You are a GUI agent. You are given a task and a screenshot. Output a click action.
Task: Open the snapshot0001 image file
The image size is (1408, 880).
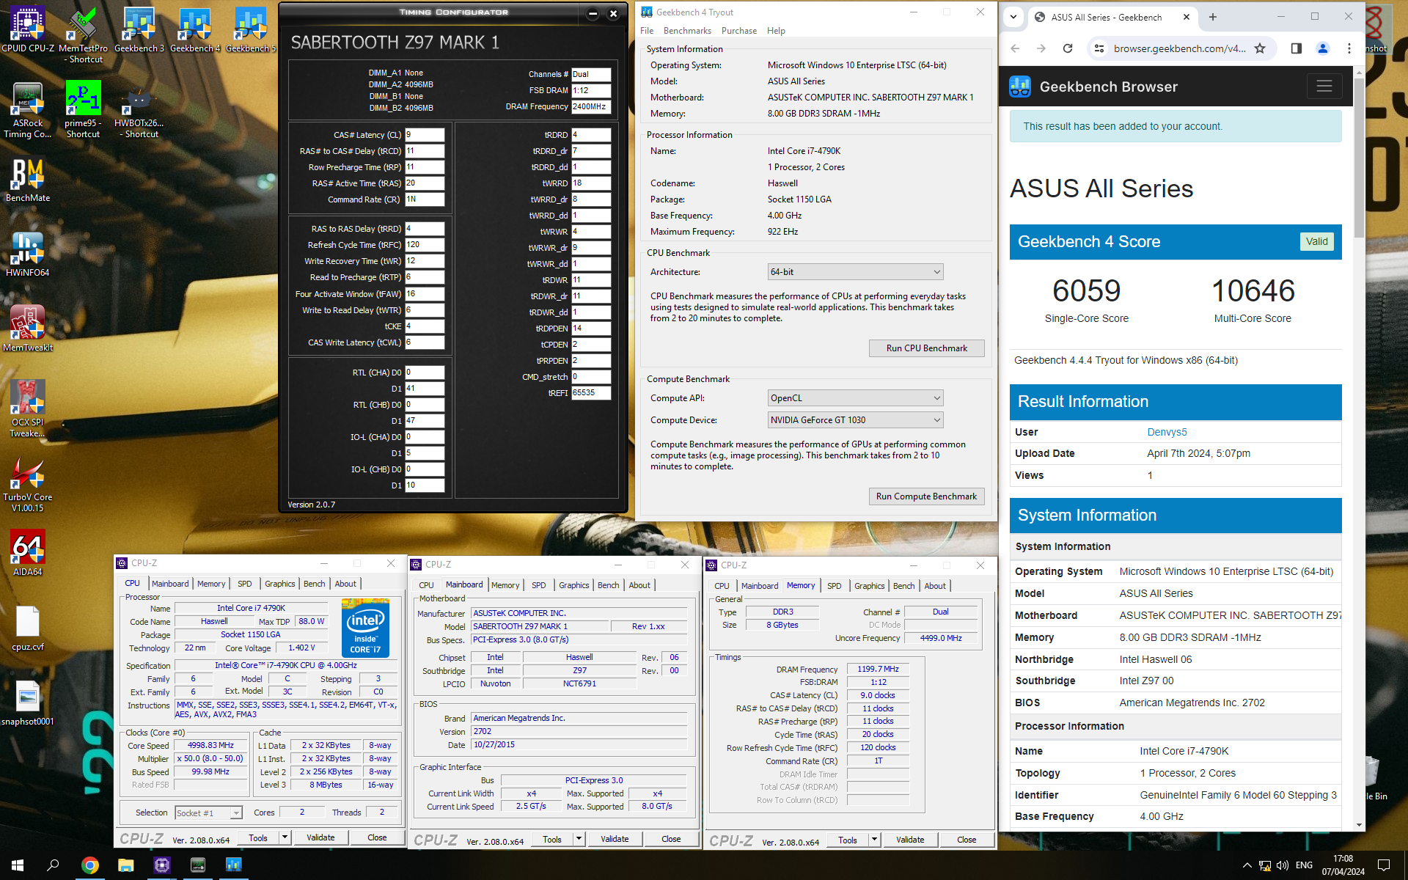point(28,703)
